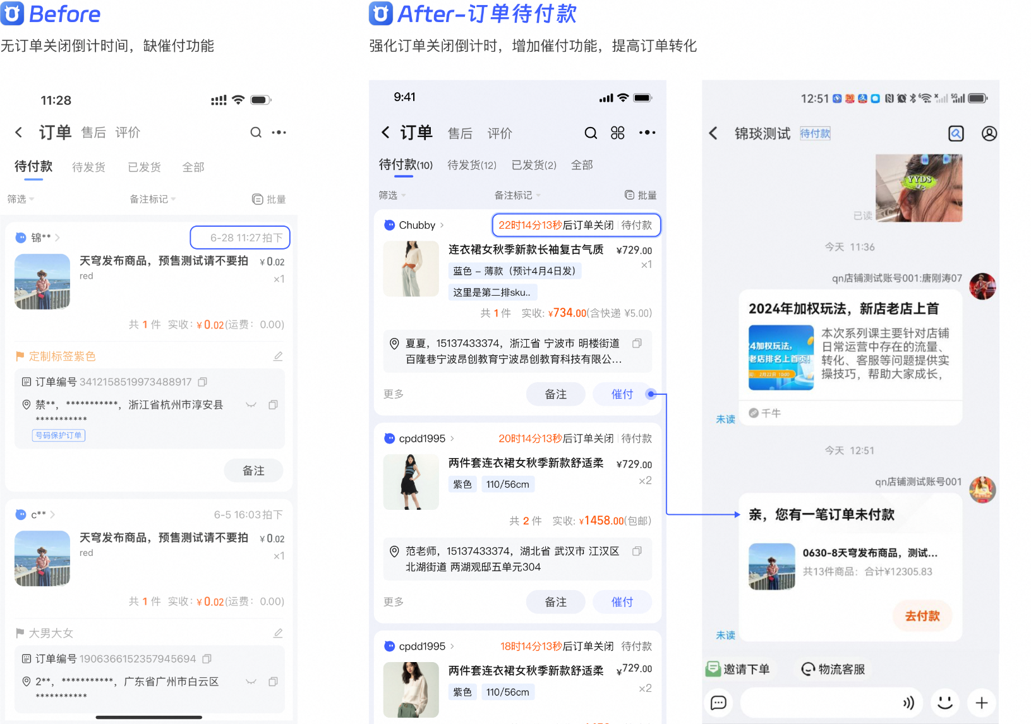Copy the 夏夏 宁波市 address
This screenshot has width=1031, height=724.
(637, 343)
